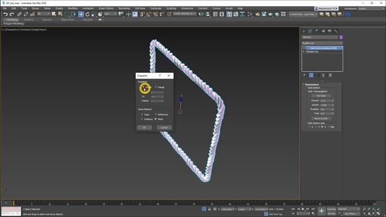Open project file path dropdown in toolbar
Image resolution: width=386 pixels, height=217 pixels.
coord(303,14)
